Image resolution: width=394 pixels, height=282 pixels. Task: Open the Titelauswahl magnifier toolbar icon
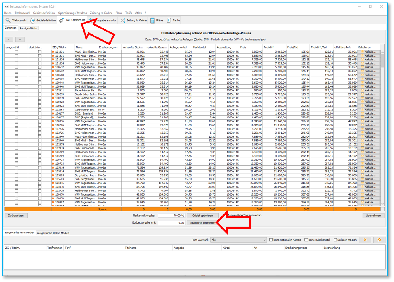tap(8, 20)
